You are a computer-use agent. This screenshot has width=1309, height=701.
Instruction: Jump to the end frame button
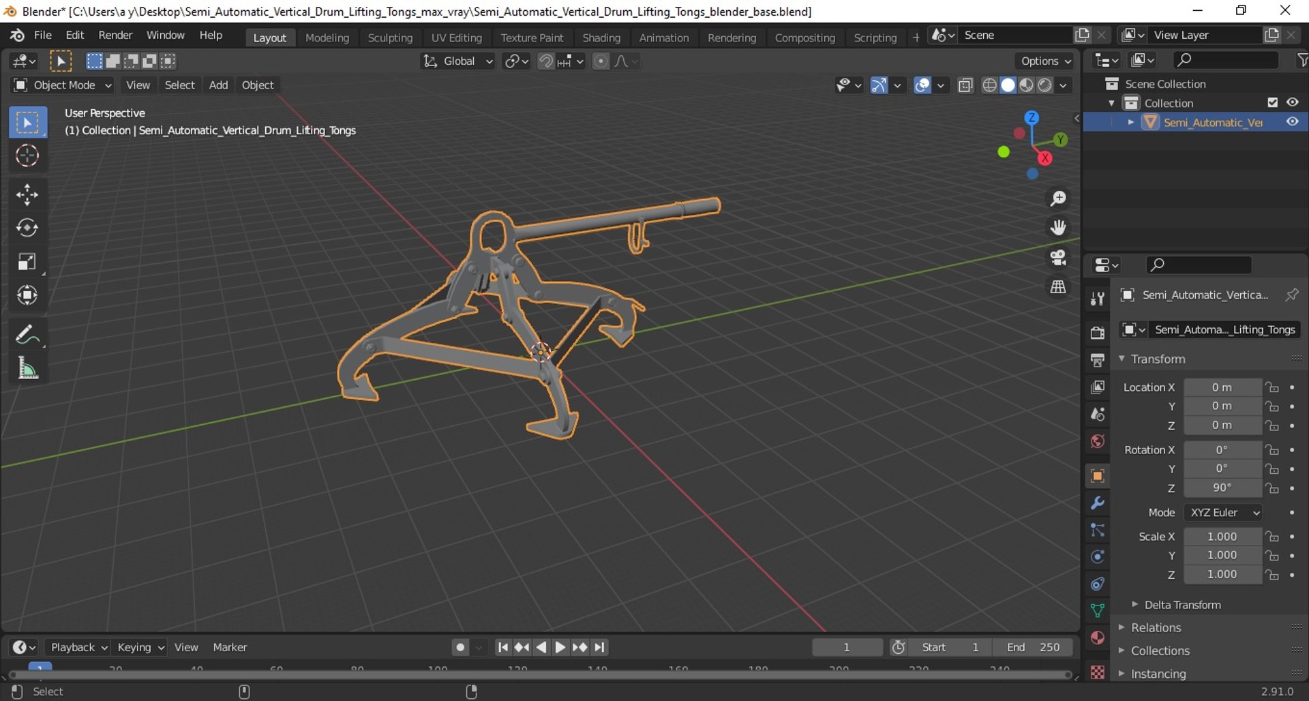599,647
